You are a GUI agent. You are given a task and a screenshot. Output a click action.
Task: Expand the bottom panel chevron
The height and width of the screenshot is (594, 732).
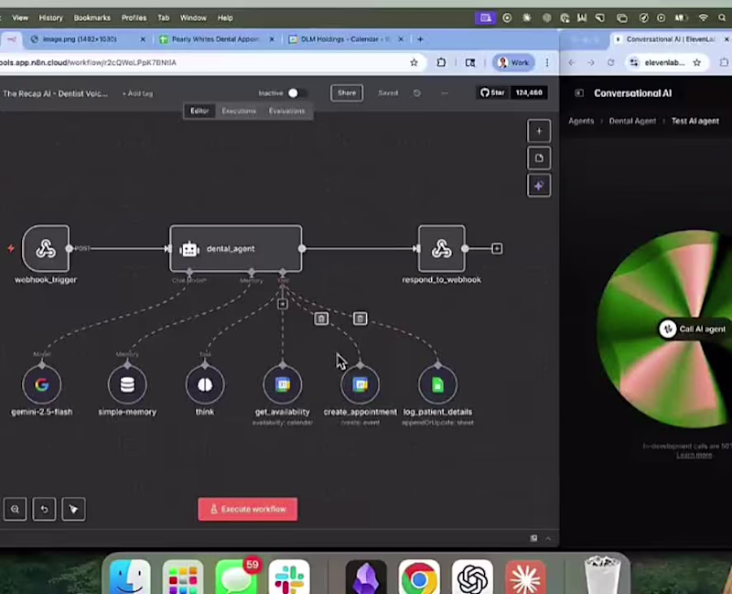(548, 538)
